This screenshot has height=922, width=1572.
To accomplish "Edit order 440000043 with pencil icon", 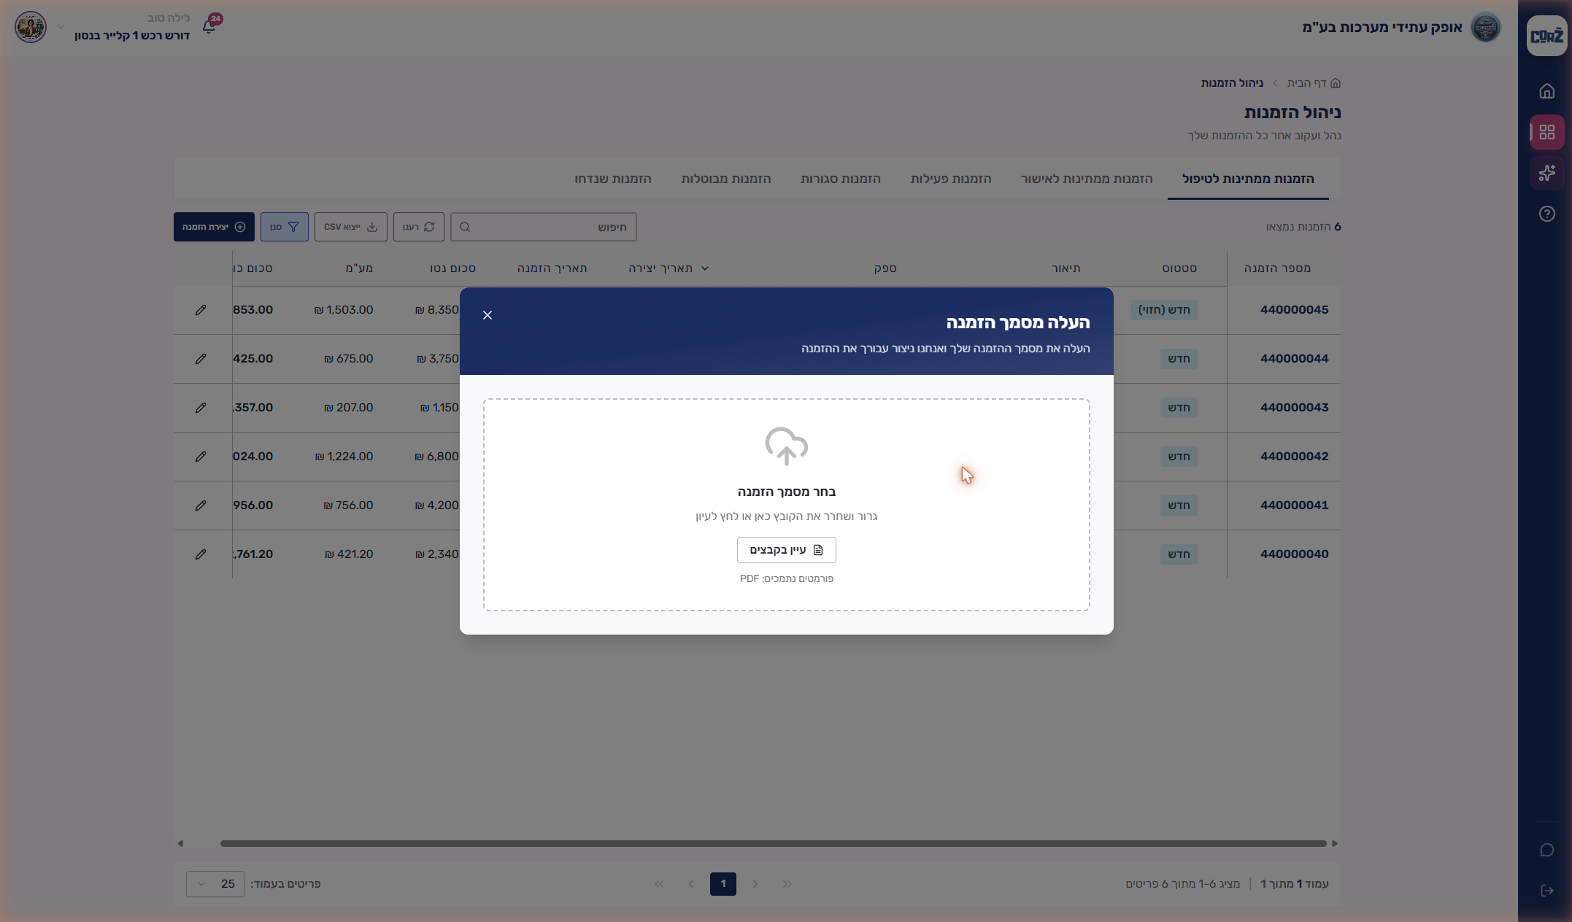I will [x=201, y=408].
